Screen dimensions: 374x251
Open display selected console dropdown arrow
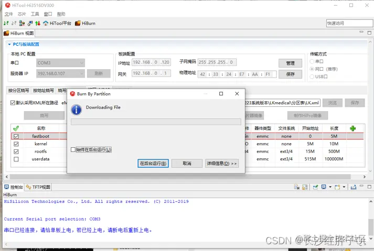(x=330, y=187)
